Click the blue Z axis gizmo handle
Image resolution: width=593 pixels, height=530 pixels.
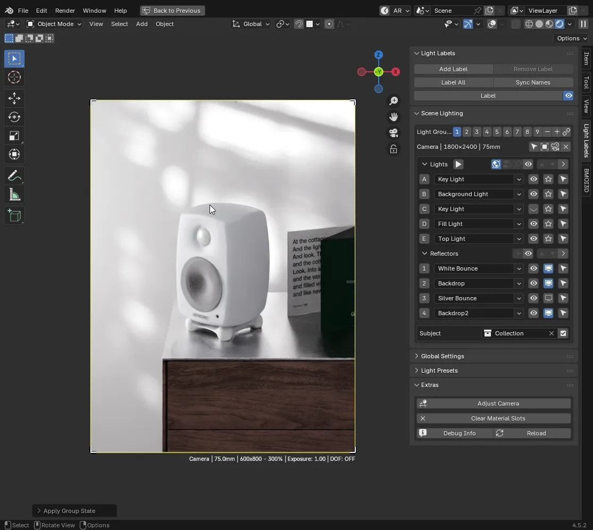click(x=378, y=55)
